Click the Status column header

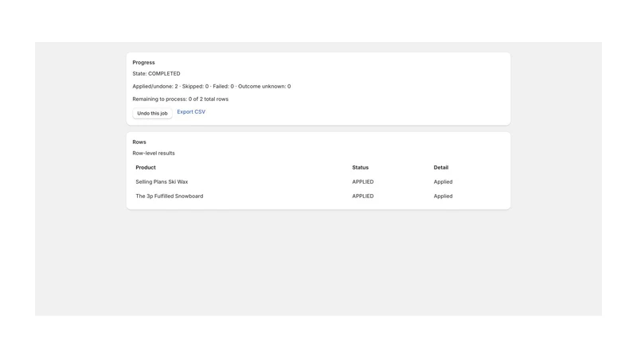tap(360, 167)
